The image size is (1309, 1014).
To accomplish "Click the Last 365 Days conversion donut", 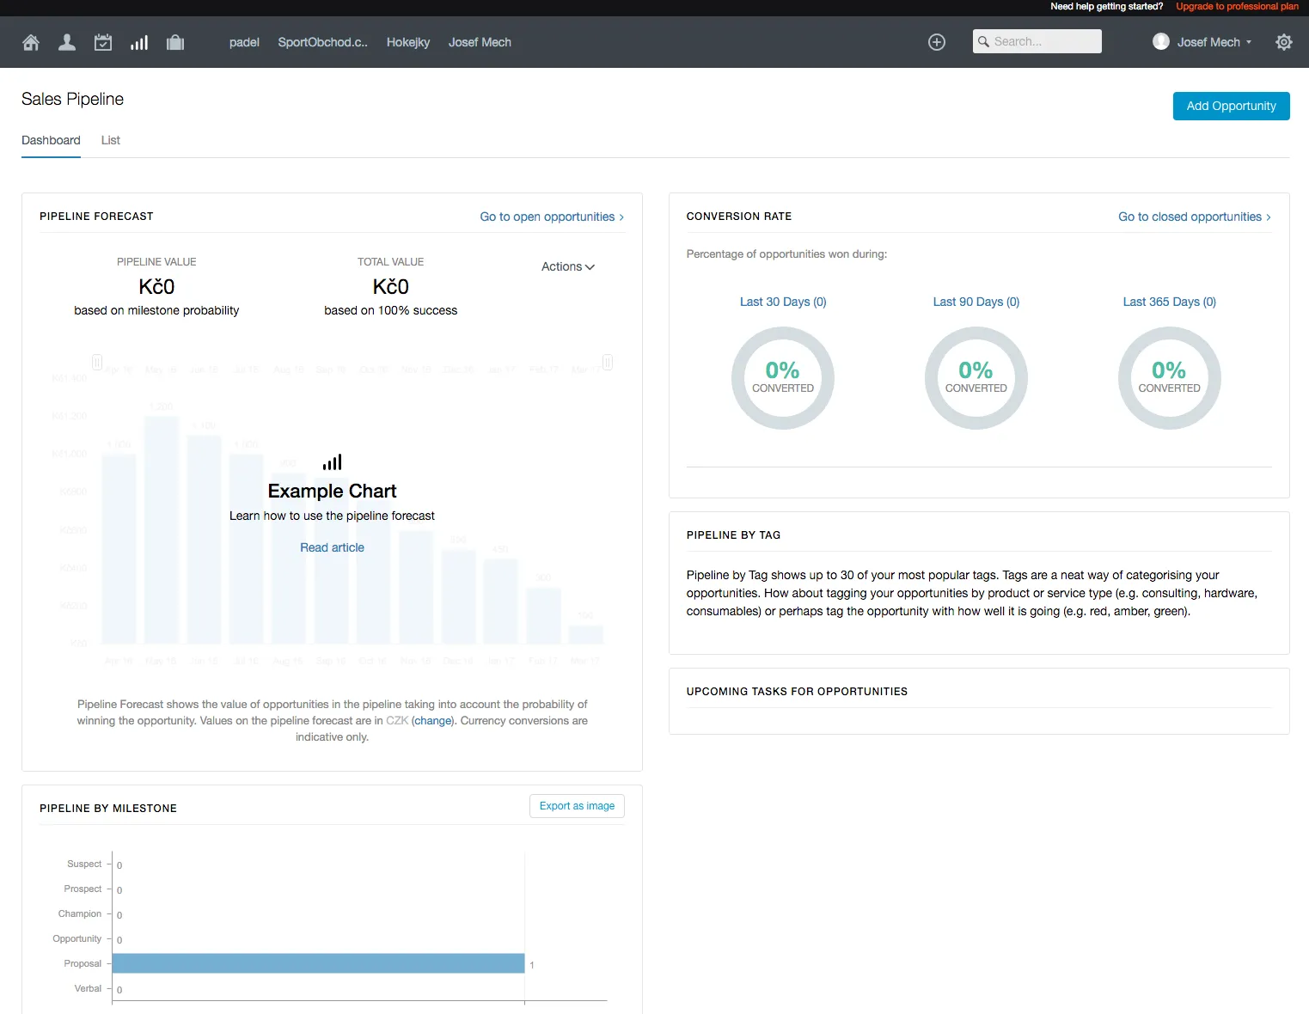I will coord(1169,378).
